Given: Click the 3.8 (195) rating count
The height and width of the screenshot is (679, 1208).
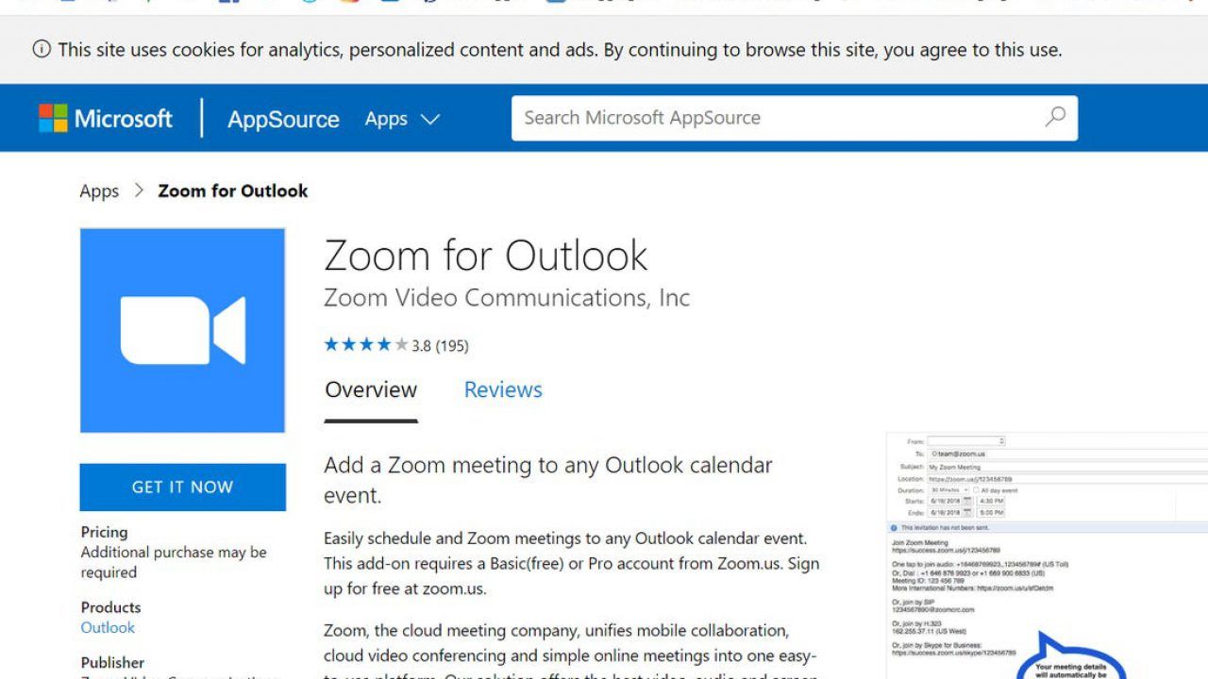Looking at the screenshot, I should tap(440, 346).
